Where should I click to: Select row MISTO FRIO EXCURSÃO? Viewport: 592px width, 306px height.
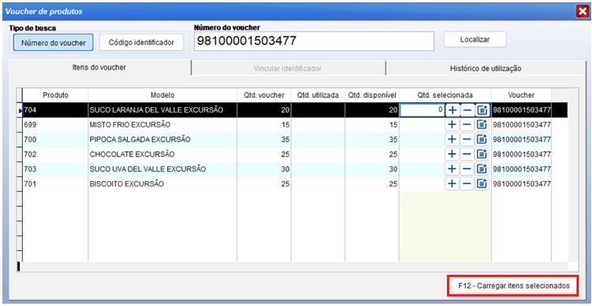(295, 124)
